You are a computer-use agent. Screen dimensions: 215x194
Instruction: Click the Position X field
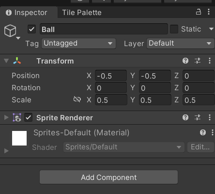111,76
